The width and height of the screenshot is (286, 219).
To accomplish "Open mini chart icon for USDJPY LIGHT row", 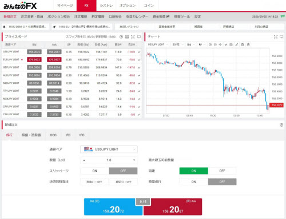I will pyautogui.click(x=139, y=52).
